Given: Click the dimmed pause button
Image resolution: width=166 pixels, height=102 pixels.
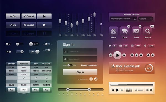Looking at the screenshot, I should pos(45,34).
